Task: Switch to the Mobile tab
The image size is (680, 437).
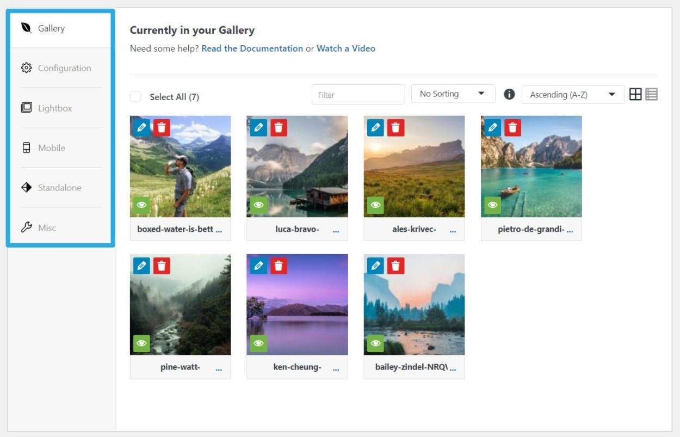Action: tap(51, 147)
